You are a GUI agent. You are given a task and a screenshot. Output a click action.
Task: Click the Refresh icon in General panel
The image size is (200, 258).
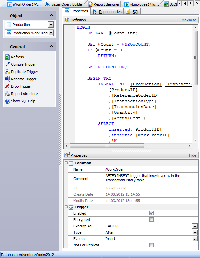(x=7, y=57)
